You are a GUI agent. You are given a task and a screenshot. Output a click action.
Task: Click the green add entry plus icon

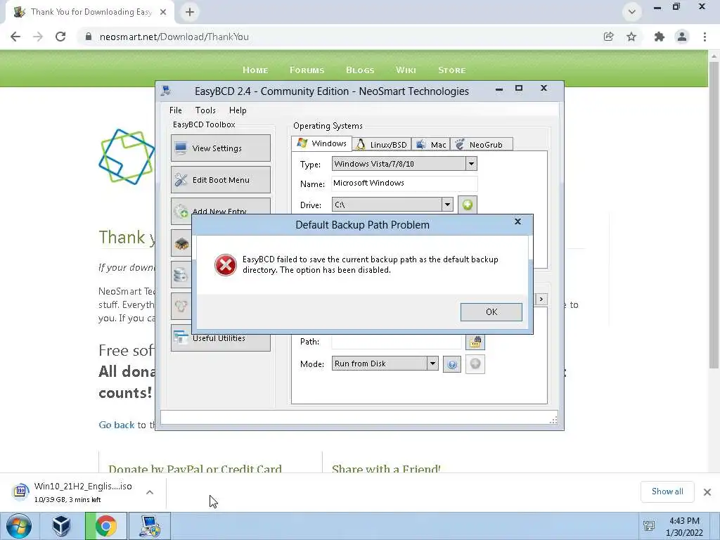point(468,205)
